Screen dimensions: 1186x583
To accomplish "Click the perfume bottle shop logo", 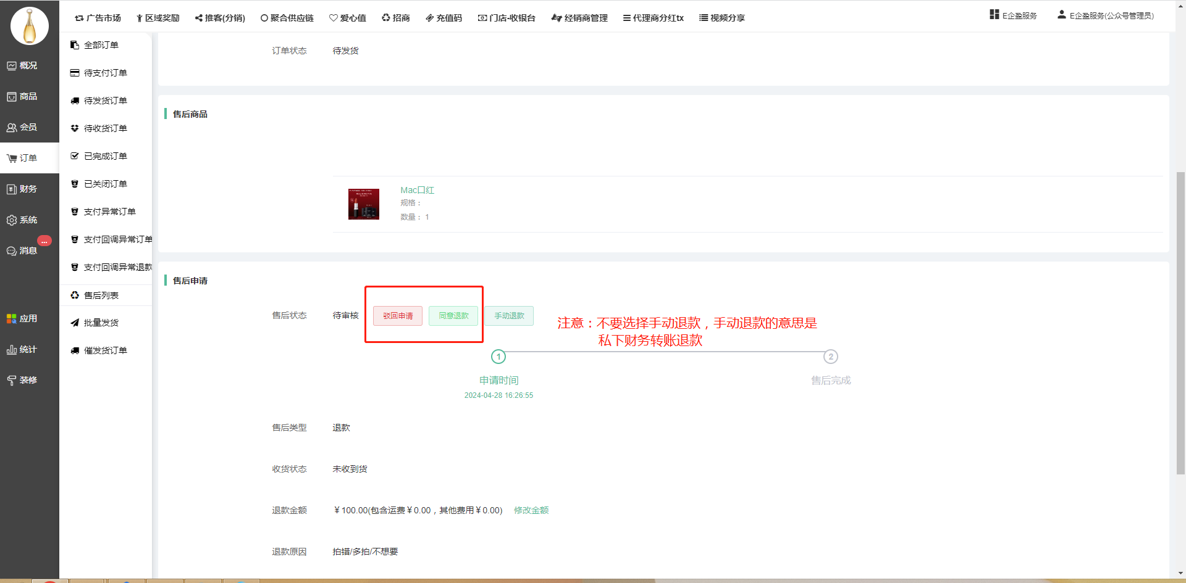I will click(x=30, y=26).
